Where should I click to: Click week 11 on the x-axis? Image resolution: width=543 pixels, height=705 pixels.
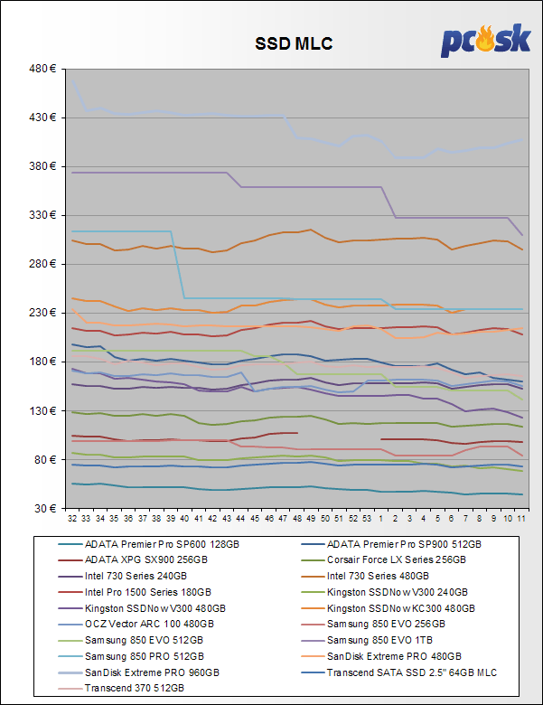point(521,519)
